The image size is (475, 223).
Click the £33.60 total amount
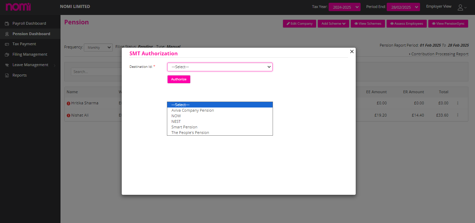[442, 116]
